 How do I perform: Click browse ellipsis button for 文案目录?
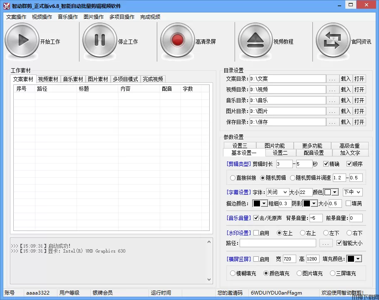pyautogui.click(x=332, y=79)
